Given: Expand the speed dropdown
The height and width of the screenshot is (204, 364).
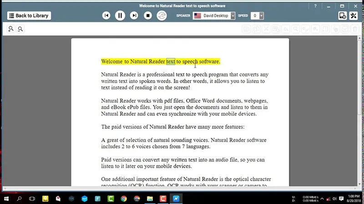Looking at the screenshot, I should click(262, 15).
